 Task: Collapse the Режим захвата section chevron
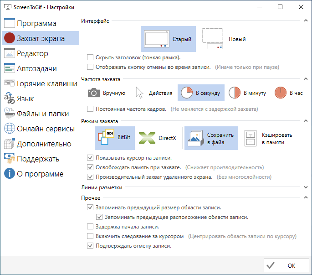click(x=306, y=121)
